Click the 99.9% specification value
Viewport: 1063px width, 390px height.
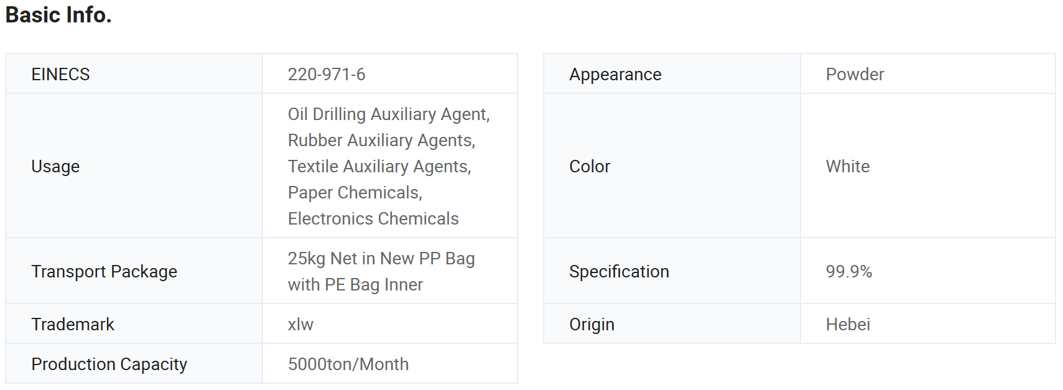(849, 271)
